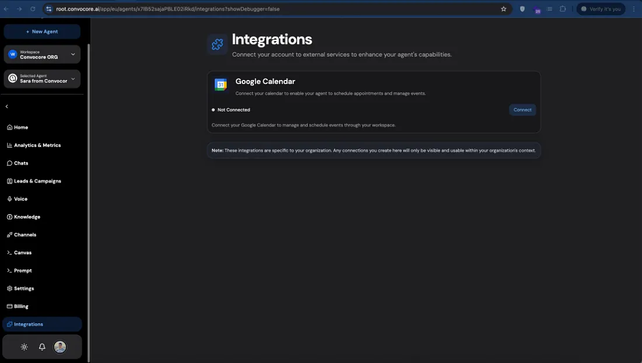Click the New Agent button
This screenshot has width=642, height=363.
(x=42, y=32)
